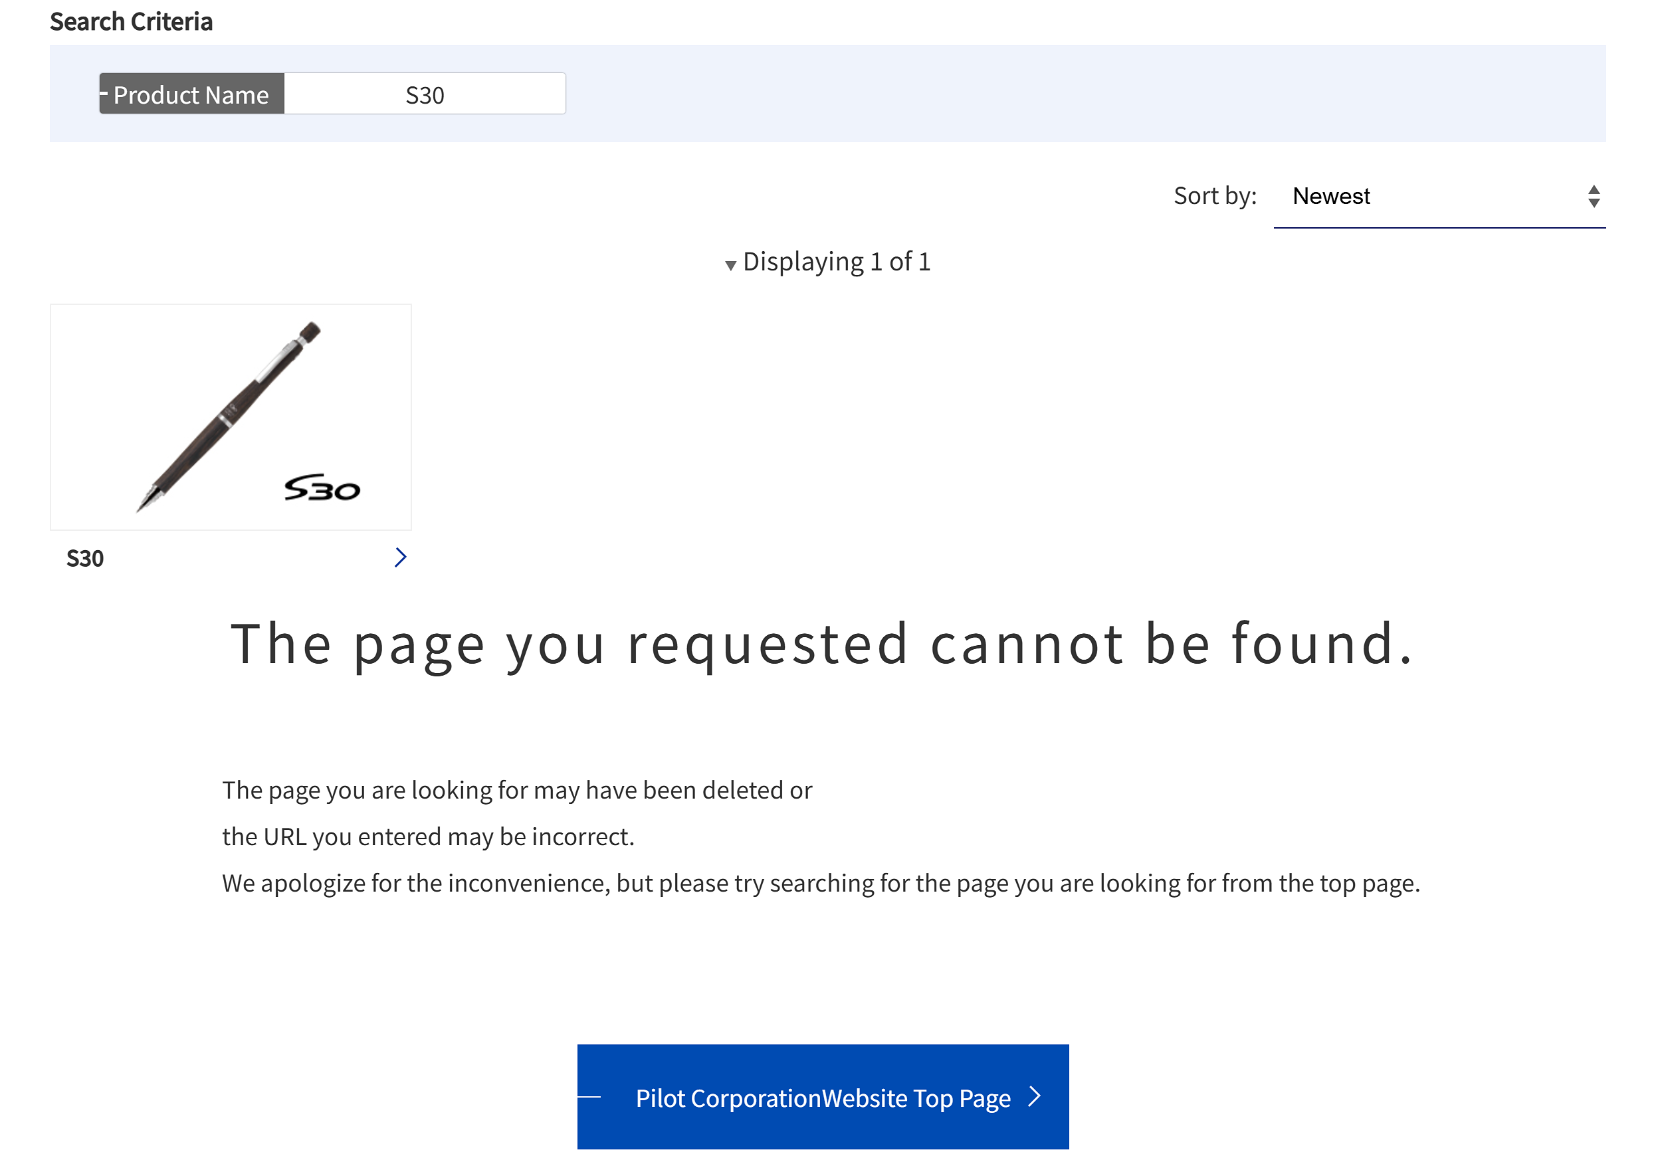Image resolution: width=1662 pixels, height=1168 pixels.
Task: Click 'the URL you entered may be incorrect.' text
Action: [429, 836]
